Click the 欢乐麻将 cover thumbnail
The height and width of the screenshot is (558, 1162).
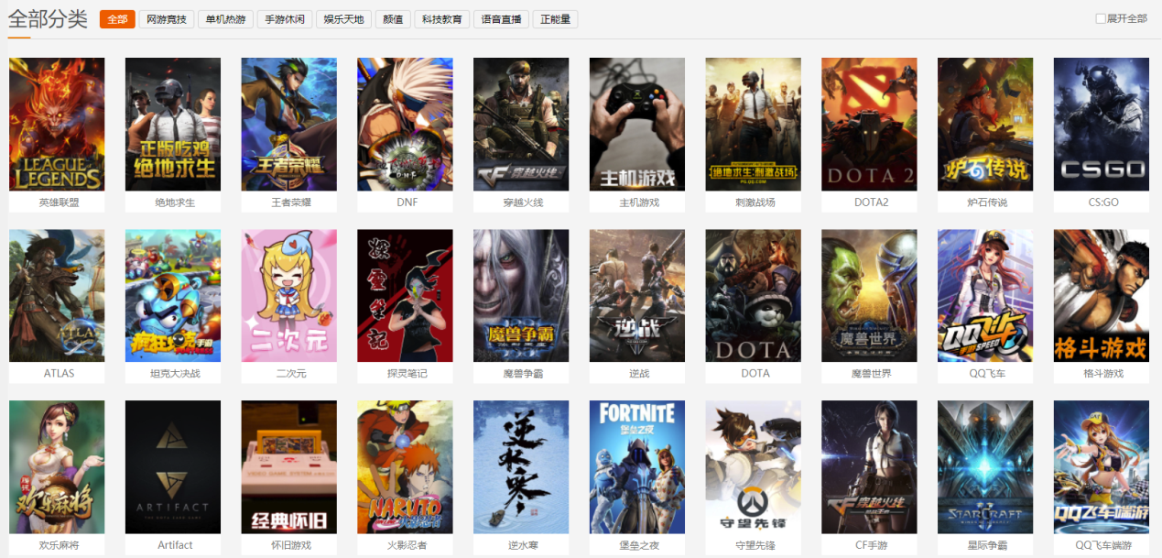(x=57, y=467)
